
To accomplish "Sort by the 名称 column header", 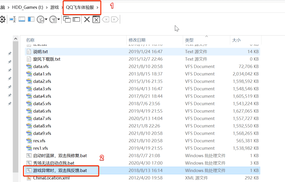I will [x=30, y=40].
